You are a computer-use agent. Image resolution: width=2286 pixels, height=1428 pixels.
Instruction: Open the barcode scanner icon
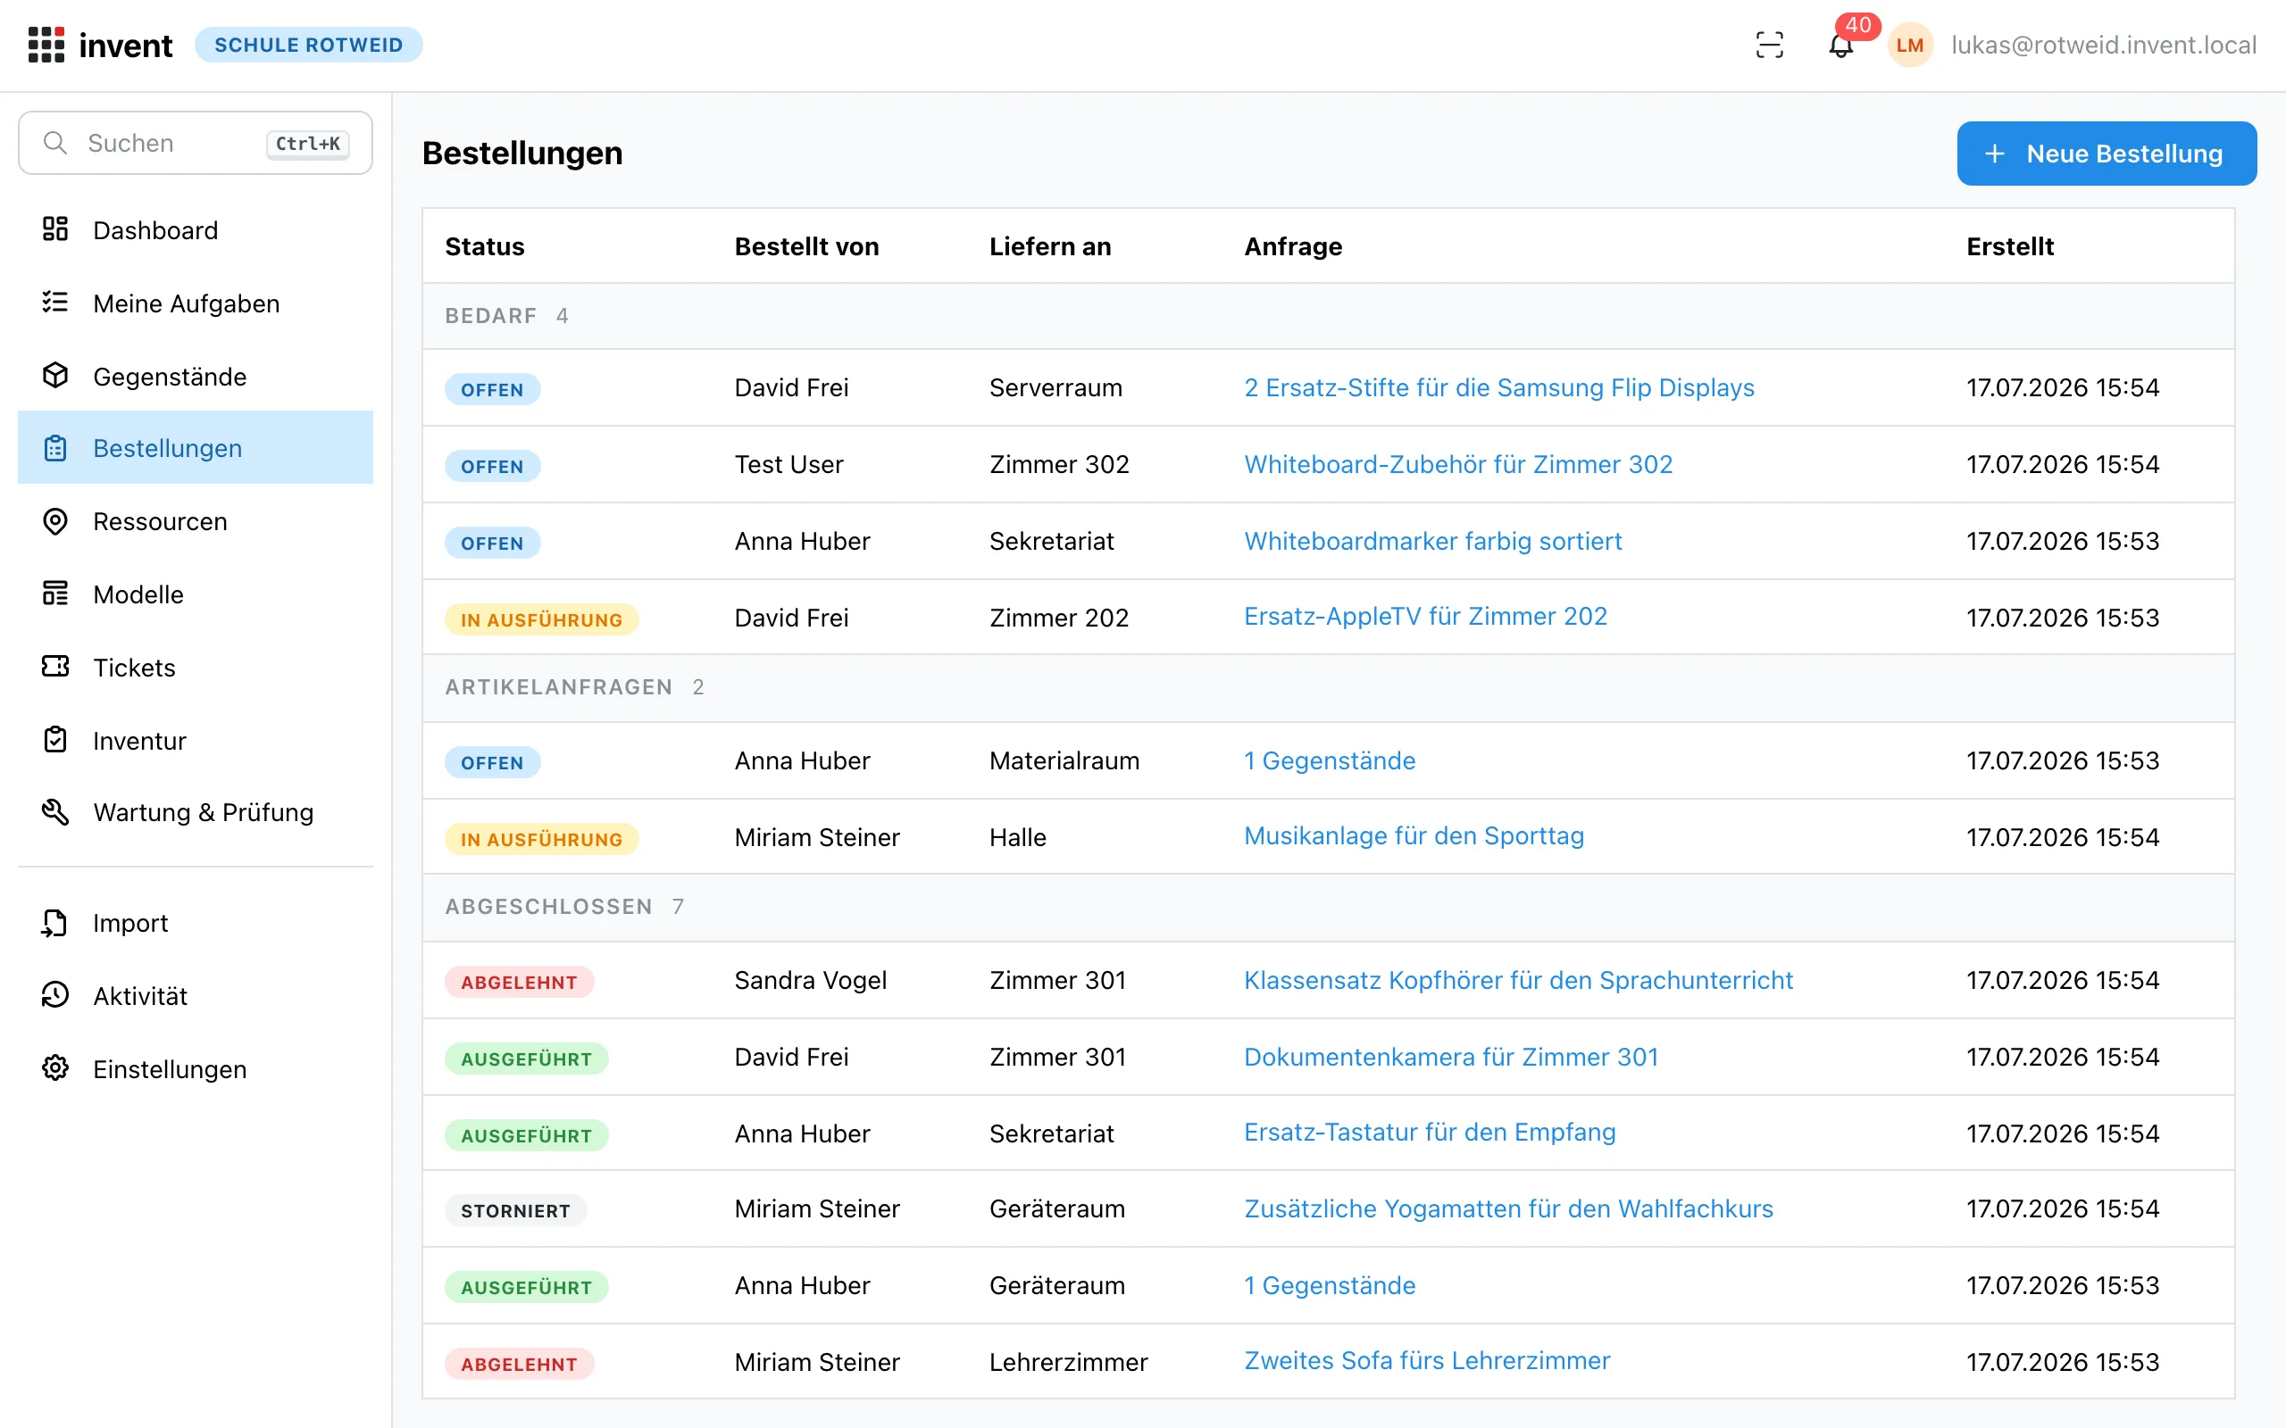(x=1769, y=45)
